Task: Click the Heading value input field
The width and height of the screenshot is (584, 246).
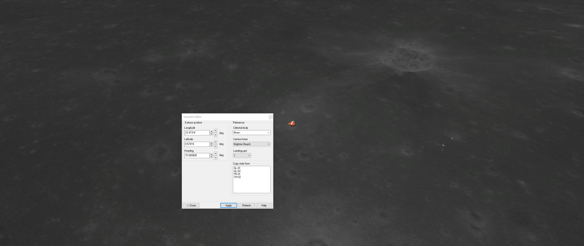Action: coord(197,155)
